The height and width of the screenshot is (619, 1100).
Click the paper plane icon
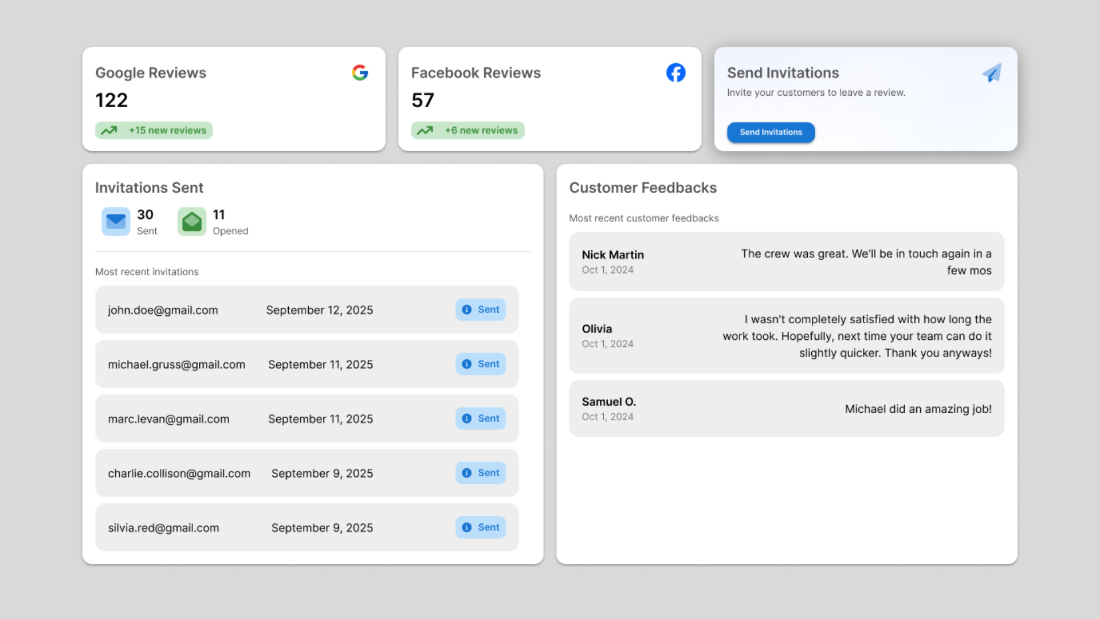(x=992, y=73)
